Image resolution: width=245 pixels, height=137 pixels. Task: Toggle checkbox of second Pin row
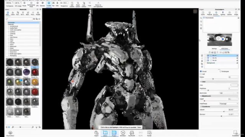[x=208, y=58]
